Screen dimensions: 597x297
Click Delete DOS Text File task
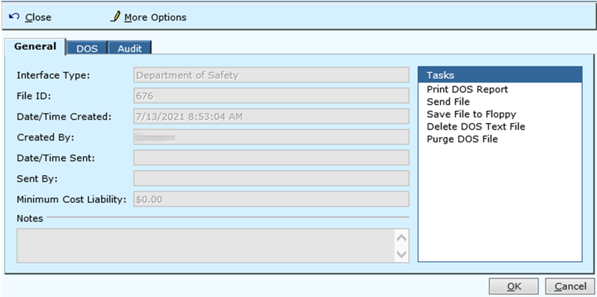(x=476, y=127)
